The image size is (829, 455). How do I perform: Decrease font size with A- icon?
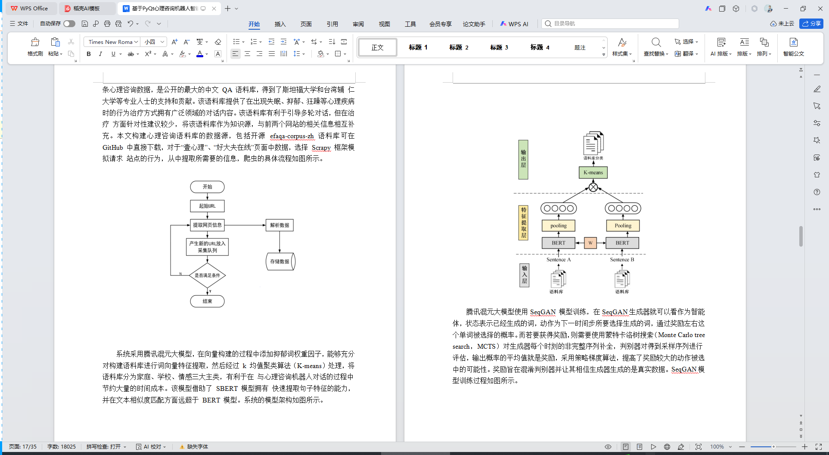[x=186, y=42]
